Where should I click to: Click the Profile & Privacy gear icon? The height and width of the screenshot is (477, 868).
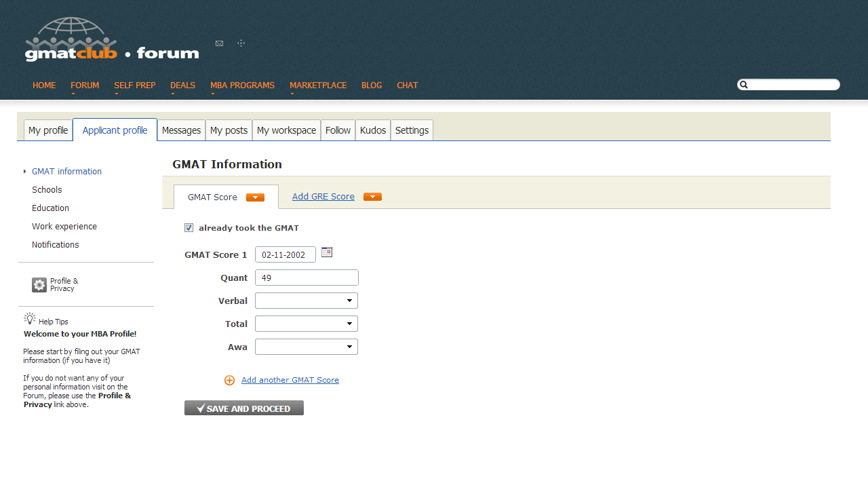(39, 285)
